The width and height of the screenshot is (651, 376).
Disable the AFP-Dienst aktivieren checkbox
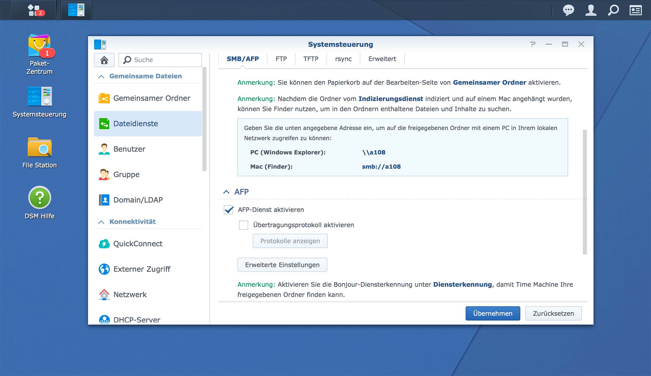tap(229, 210)
